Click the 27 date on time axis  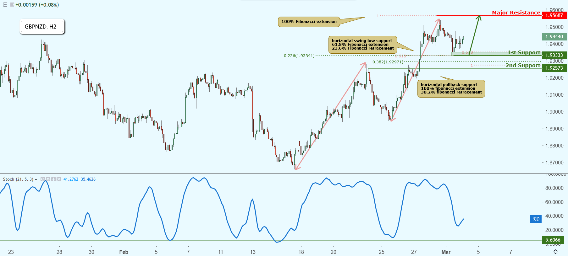pyautogui.click(x=414, y=252)
